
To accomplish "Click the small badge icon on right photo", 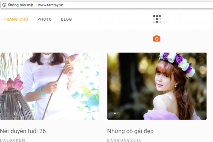I will [115, 114].
